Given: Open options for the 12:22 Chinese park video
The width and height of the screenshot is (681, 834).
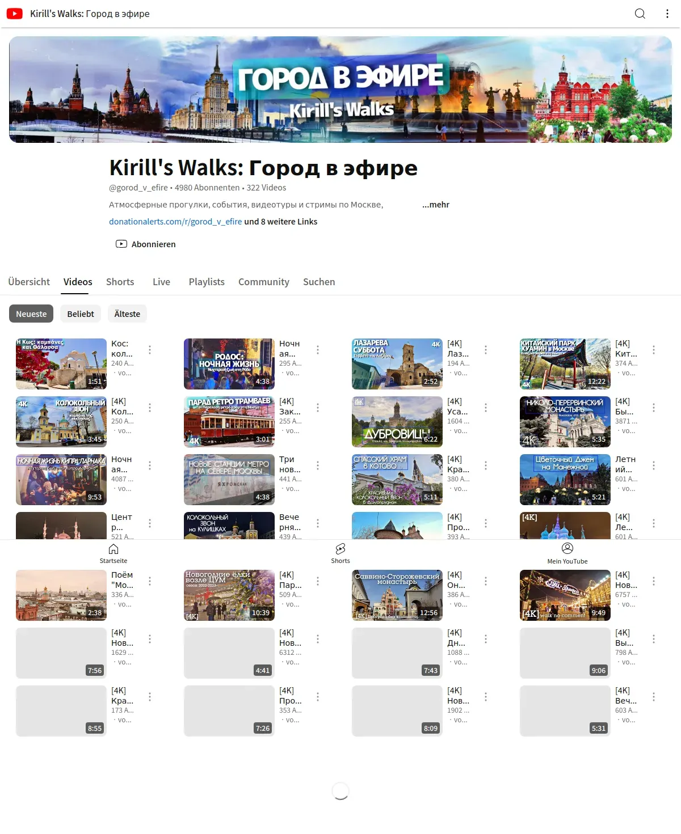Looking at the screenshot, I should pyautogui.click(x=654, y=350).
